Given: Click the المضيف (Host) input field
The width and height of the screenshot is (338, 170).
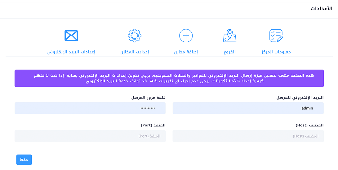Looking at the screenshot, I should click(x=248, y=136).
